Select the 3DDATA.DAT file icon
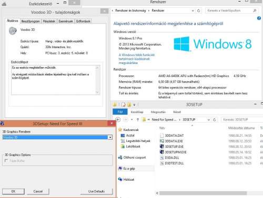Screen dimensions: 263x198 coord(161,135)
